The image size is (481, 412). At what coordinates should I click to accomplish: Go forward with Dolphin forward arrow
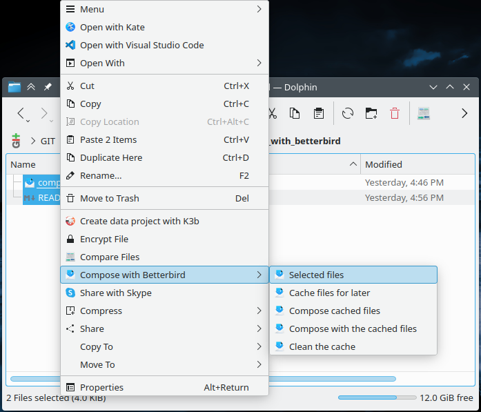44,113
